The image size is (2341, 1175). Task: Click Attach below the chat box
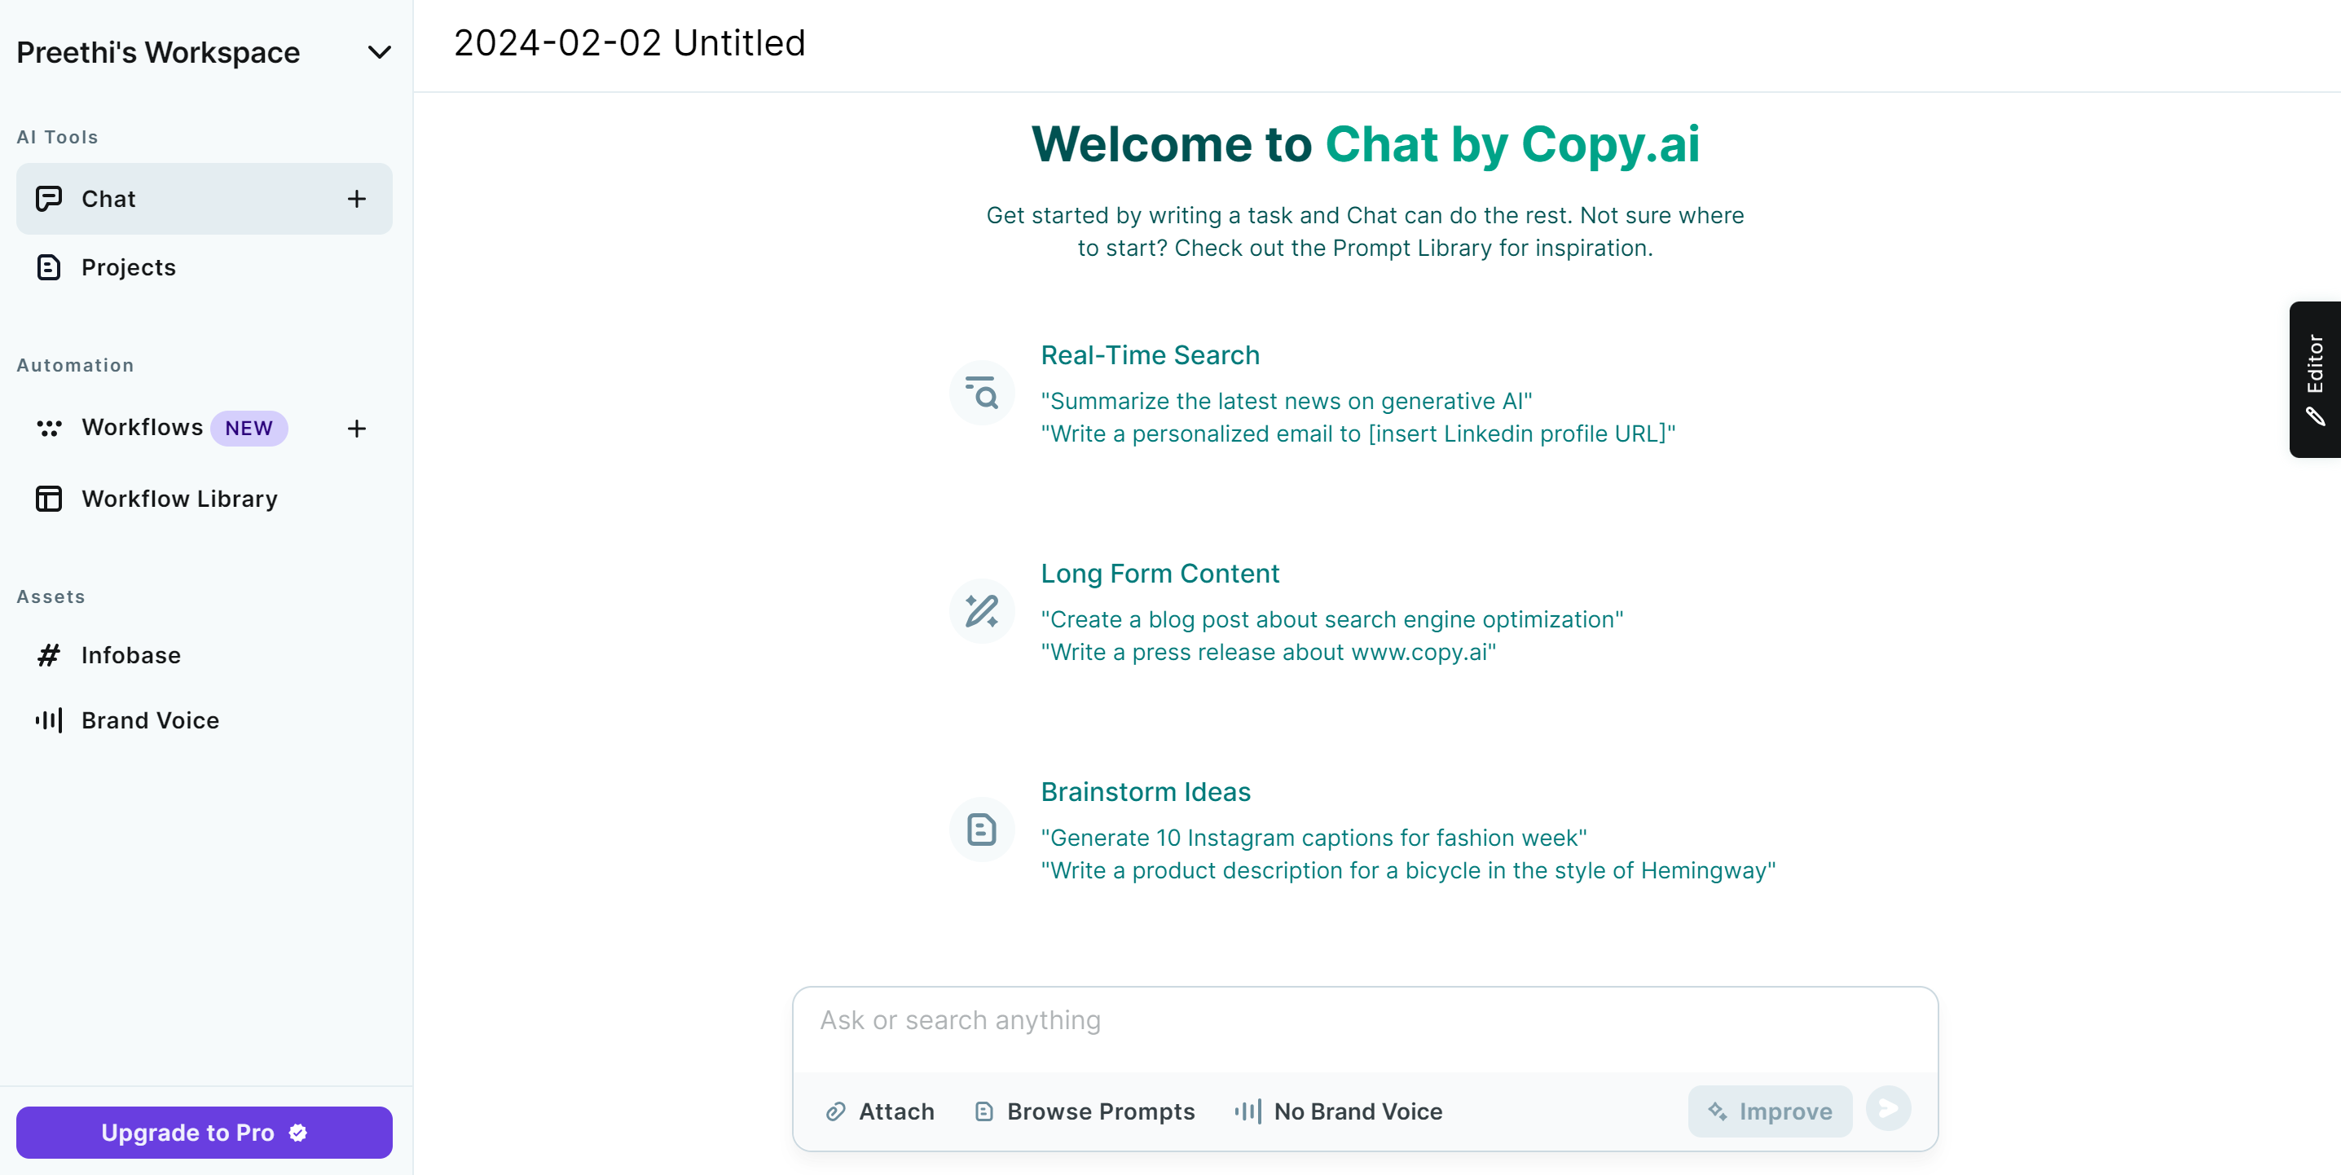coord(880,1111)
